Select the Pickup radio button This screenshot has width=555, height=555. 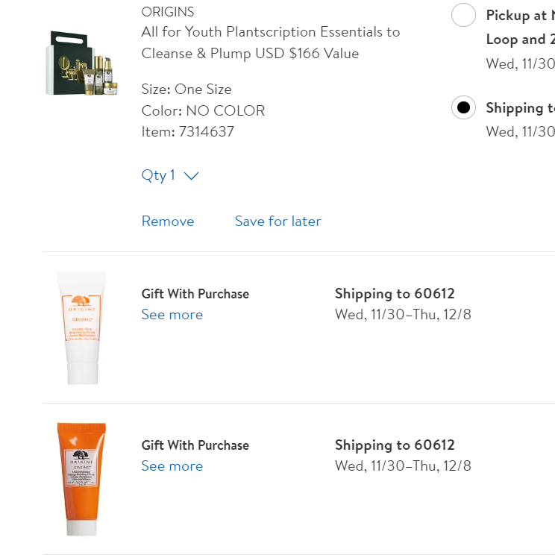tap(463, 15)
